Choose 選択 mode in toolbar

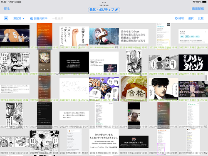click(191, 18)
